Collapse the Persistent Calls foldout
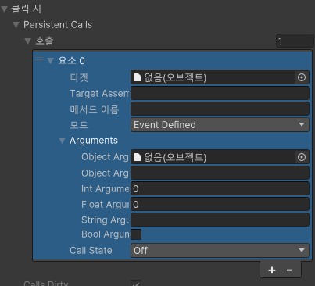Screen dimensions: 315x286 (16, 25)
